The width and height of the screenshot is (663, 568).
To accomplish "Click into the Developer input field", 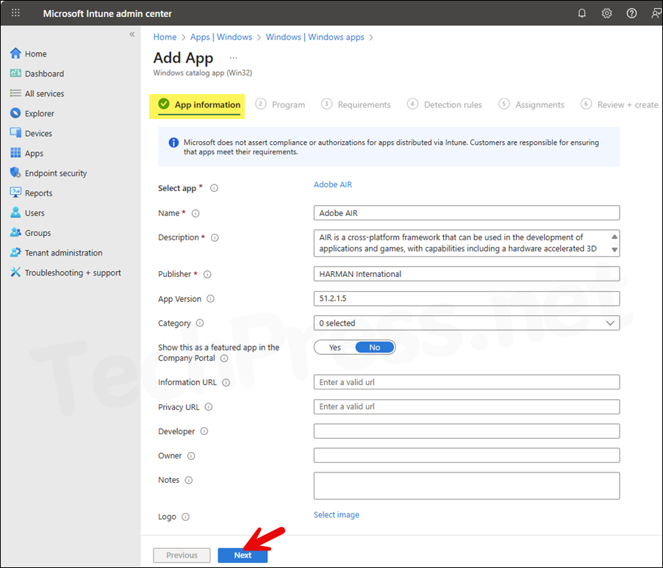I will pyautogui.click(x=467, y=431).
